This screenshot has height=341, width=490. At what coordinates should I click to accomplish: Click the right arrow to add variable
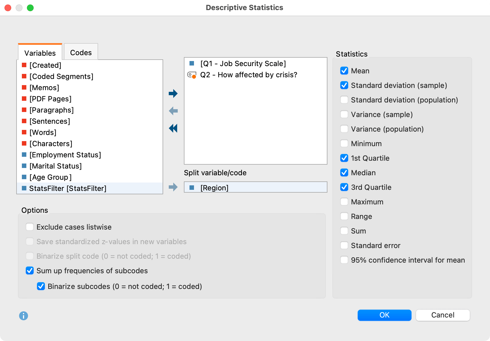coord(173,94)
